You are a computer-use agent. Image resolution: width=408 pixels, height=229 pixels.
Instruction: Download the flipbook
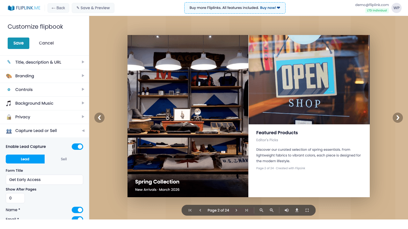297,210
